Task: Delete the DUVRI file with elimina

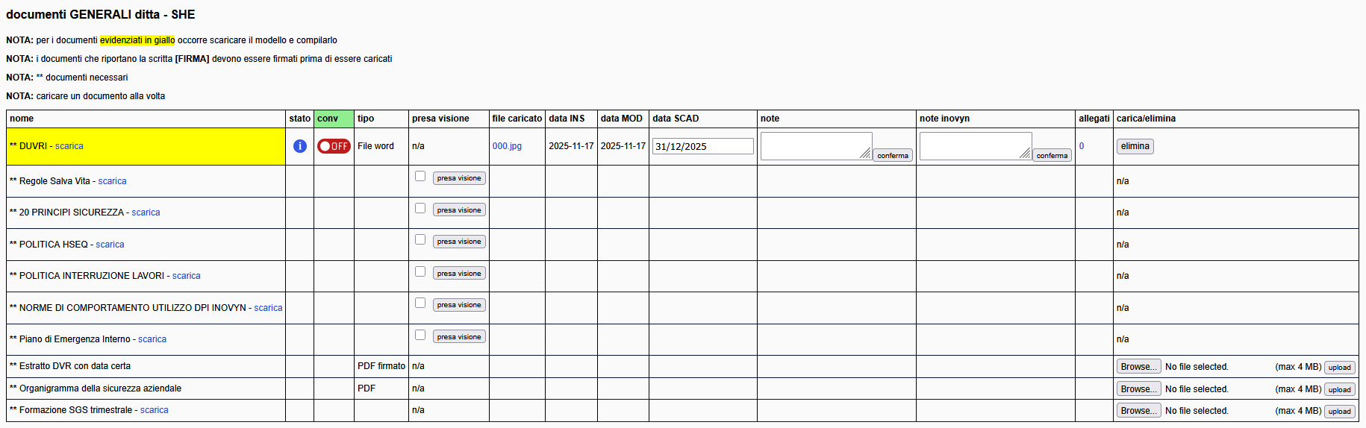Action: (1135, 146)
